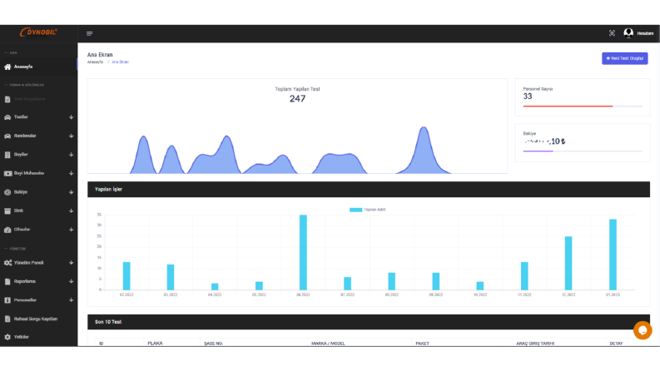Click the Personel Sayısı value 33

click(528, 96)
